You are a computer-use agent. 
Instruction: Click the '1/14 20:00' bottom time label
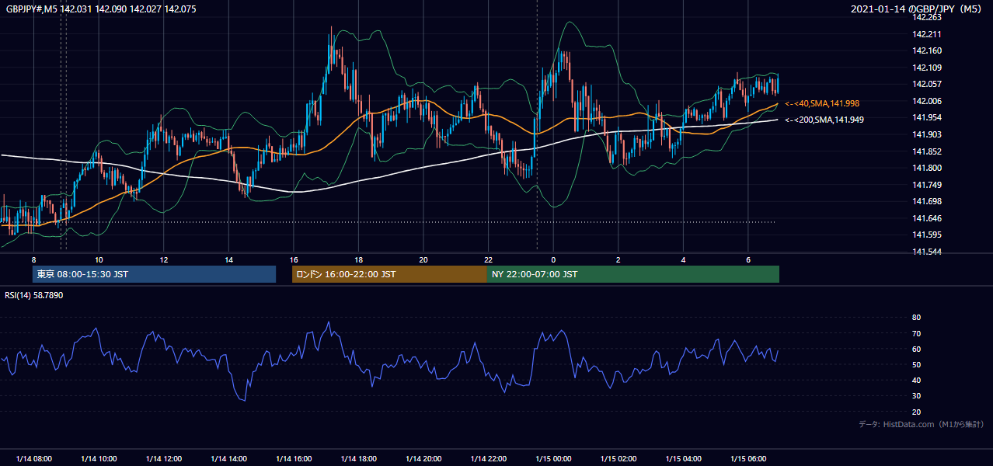[x=423, y=459]
